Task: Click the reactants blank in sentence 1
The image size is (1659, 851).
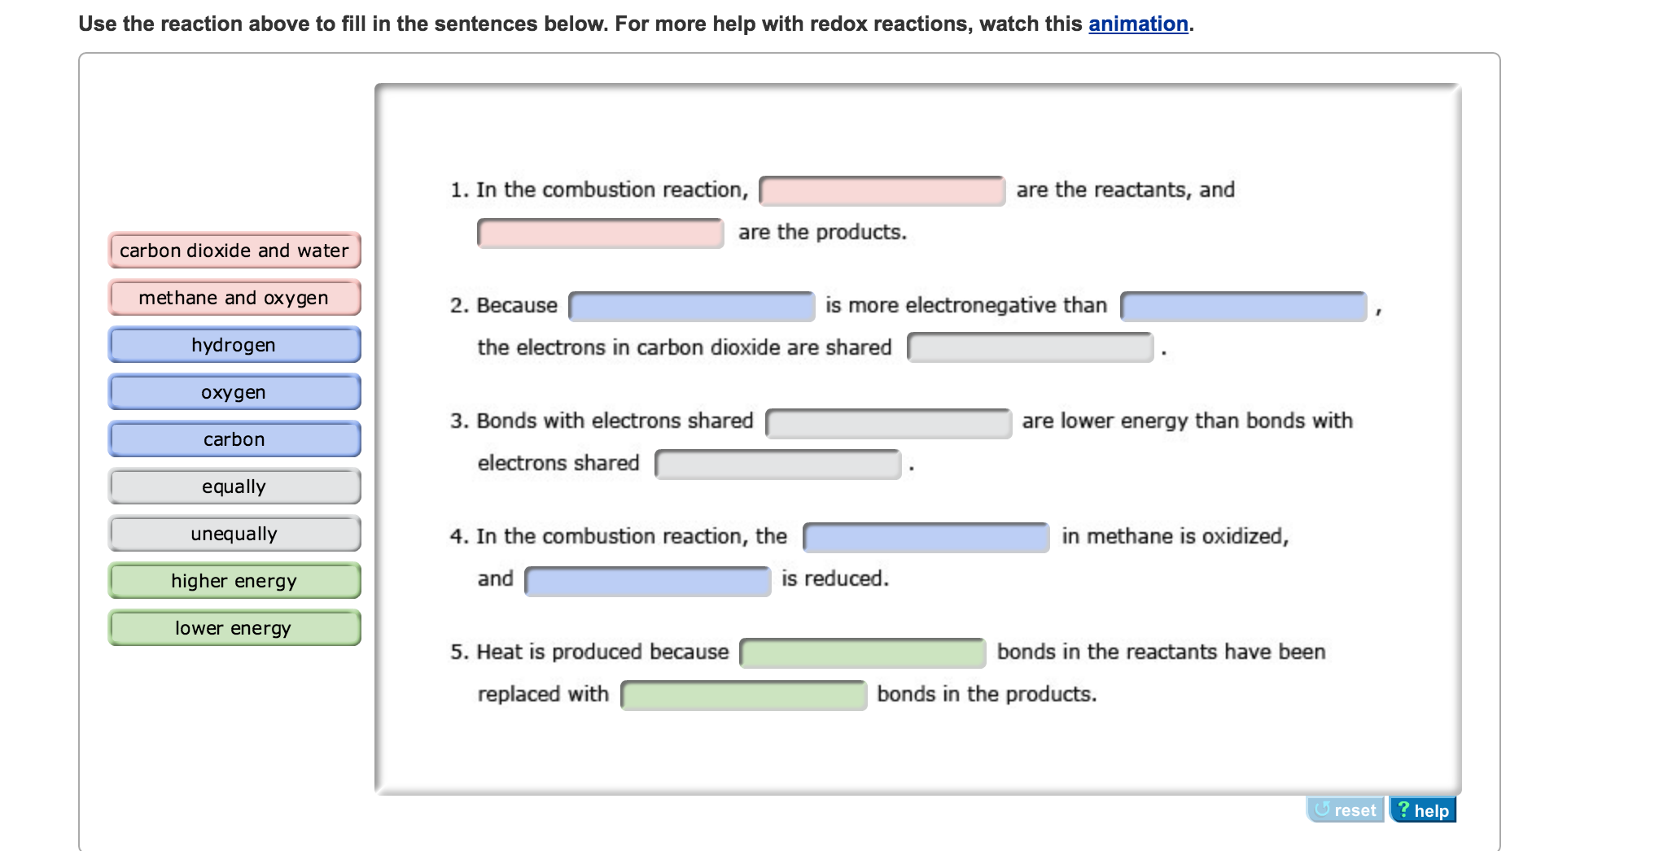Action: pos(882,190)
